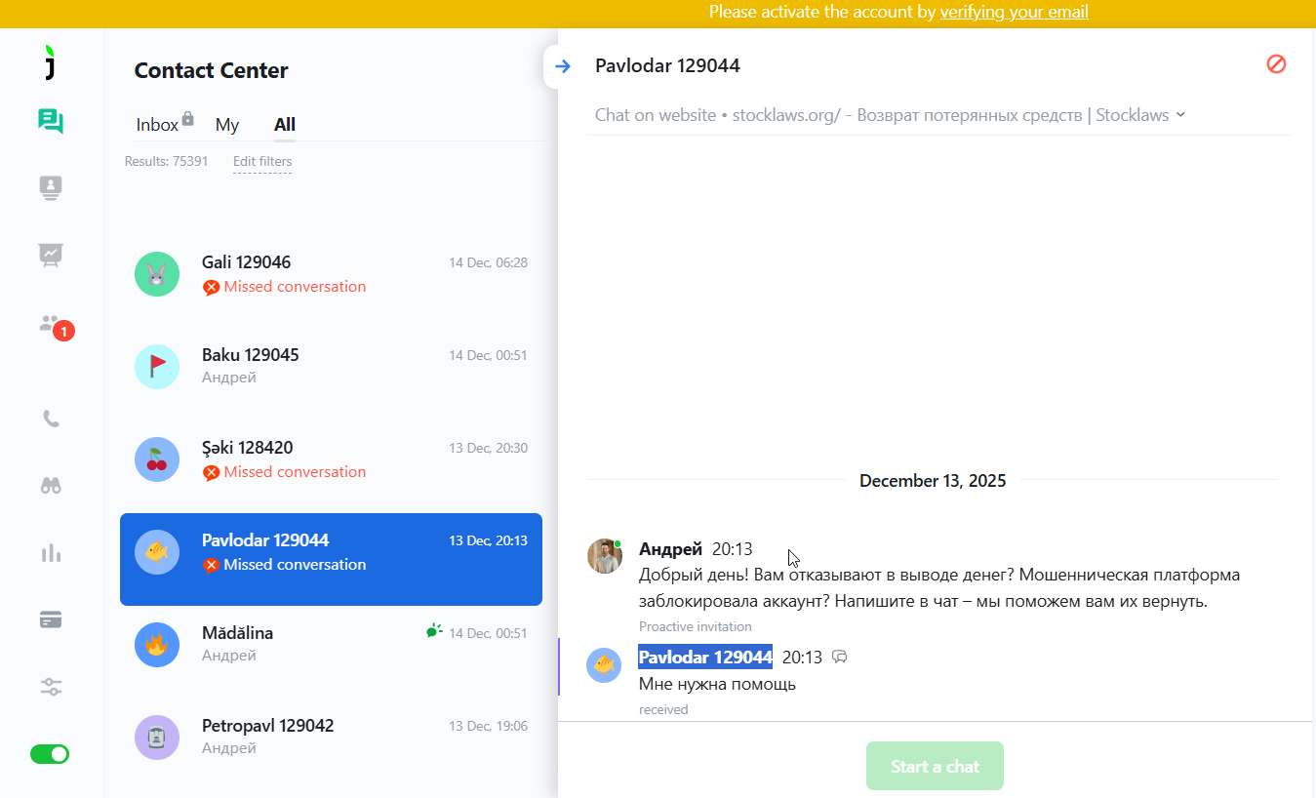Click the fire avatar of Mădălina
Image resolution: width=1316 pixels, height=798 pixels.
click(157, 645)
